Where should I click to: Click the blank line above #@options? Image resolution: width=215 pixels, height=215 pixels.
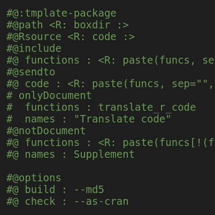[107, 166]
